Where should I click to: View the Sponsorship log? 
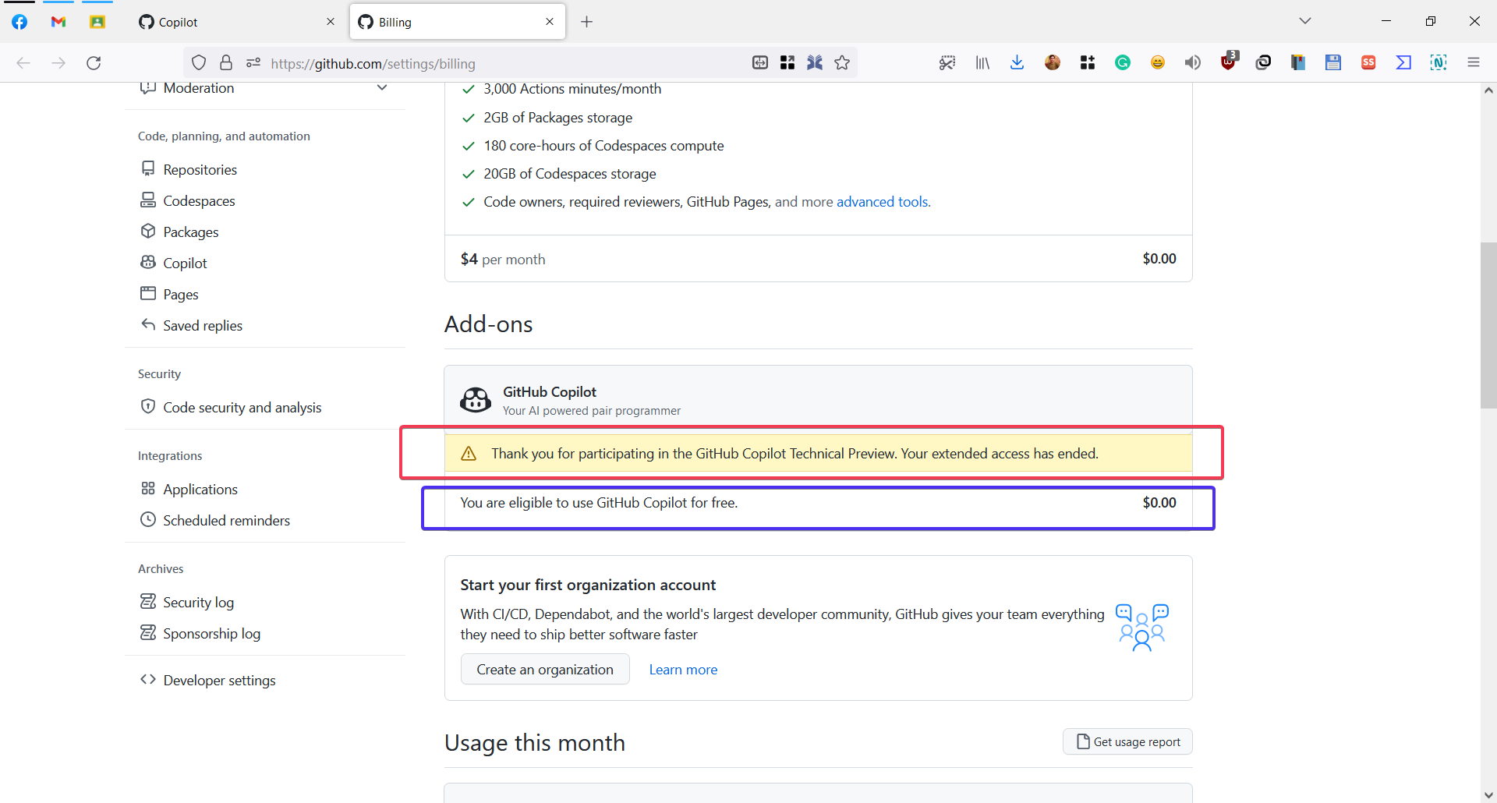[x=211, y=633]
